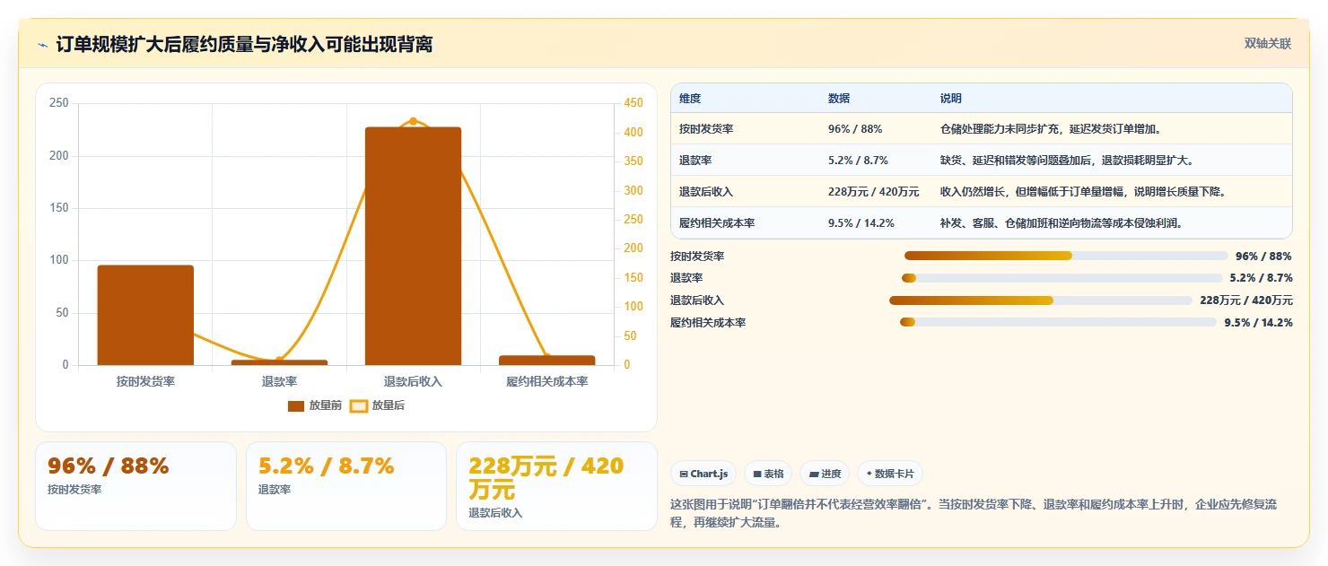The height and width of the screenshot is (566, 1328).
Task: Click the 进度 chip
Action: [x=825, y=474]
